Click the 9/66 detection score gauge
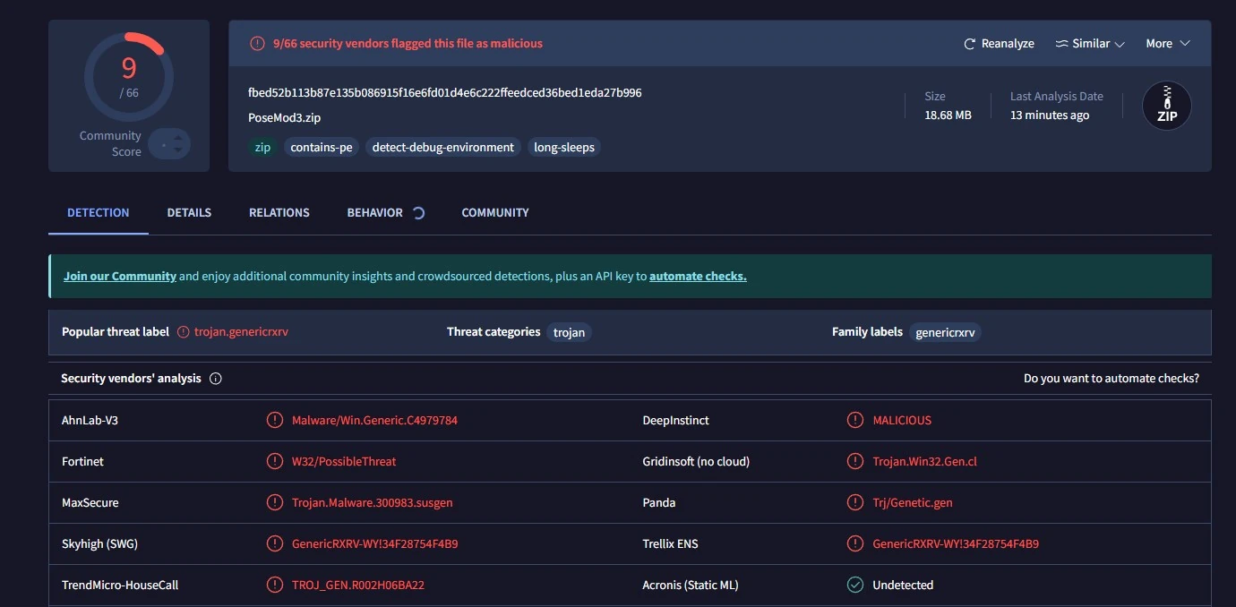Viewport: 1236px width, 607px height. 128,78
